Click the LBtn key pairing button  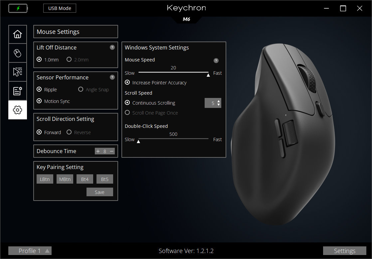click(x=45, y=179)
